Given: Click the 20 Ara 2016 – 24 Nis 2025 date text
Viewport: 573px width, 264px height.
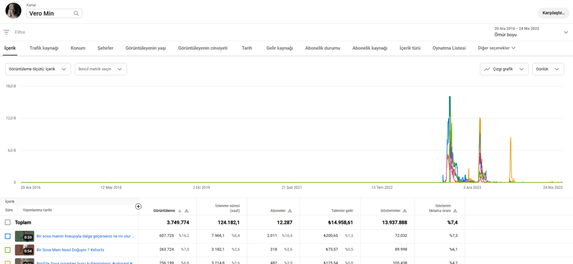Looking at the screenshot, I should [x=517, y=29].
